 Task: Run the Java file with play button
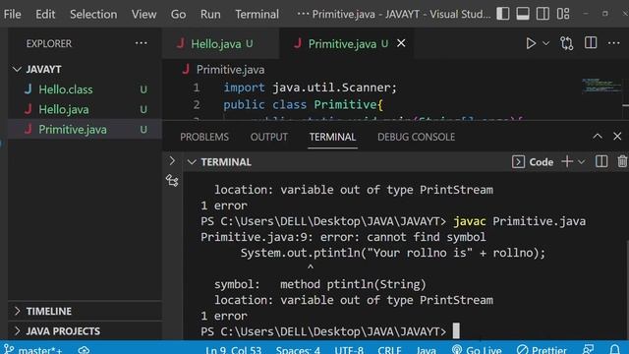click(531, 43)
